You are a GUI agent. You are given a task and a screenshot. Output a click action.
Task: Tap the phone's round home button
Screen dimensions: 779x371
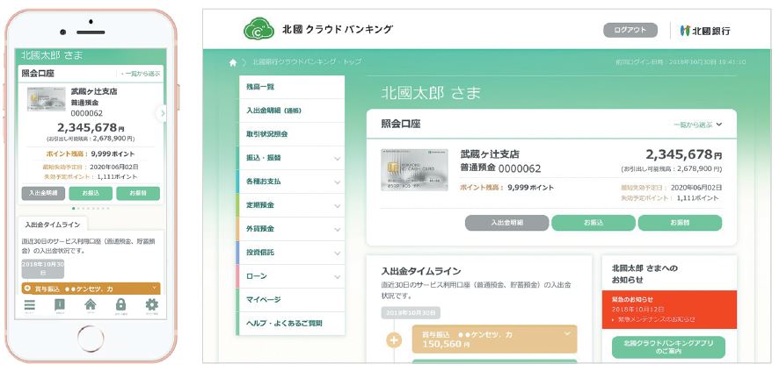[91, 339]
